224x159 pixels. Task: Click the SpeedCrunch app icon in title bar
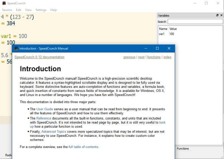(x=4, y=3)
